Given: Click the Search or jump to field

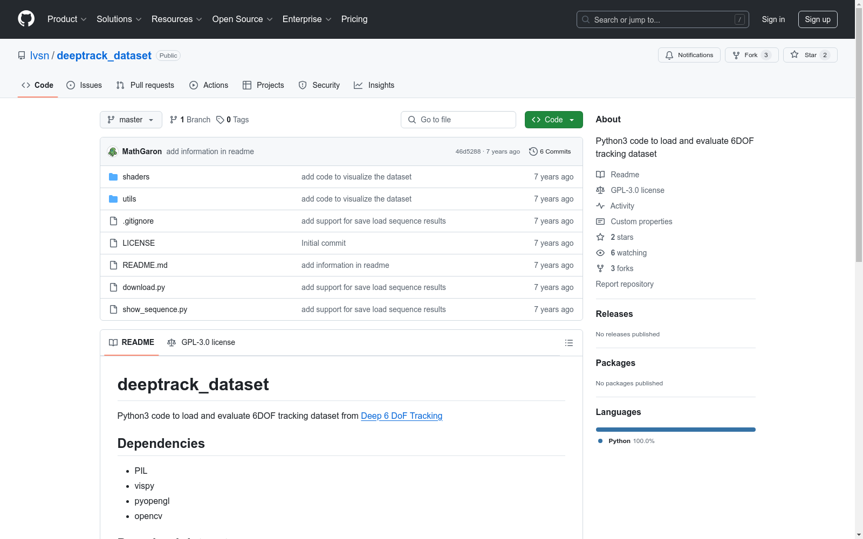Looking at the screenshot, I should pos(663,19).
